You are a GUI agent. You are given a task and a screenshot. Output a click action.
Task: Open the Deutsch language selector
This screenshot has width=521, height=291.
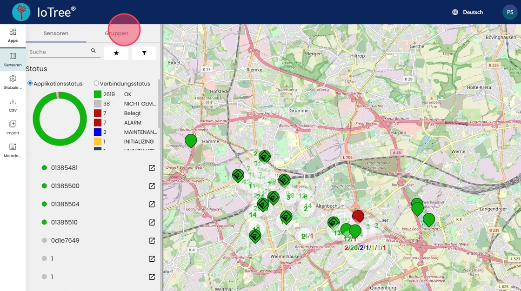(468, 12)
